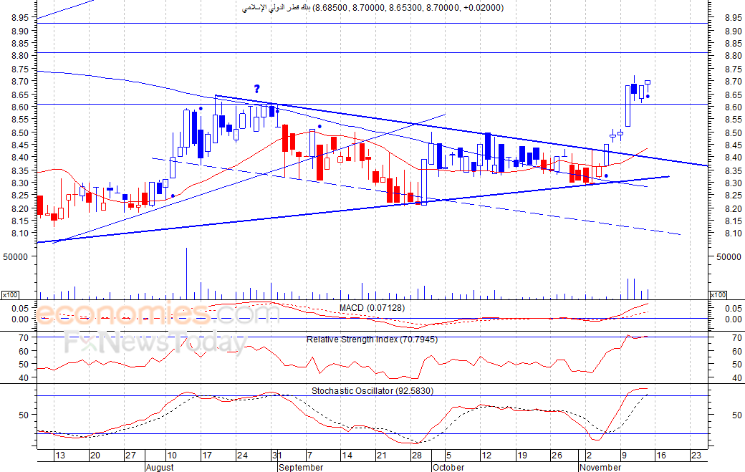This screenshot has height=472, width=745.
Task: Click 8.10 on left price axis
Action: [21, 233]
